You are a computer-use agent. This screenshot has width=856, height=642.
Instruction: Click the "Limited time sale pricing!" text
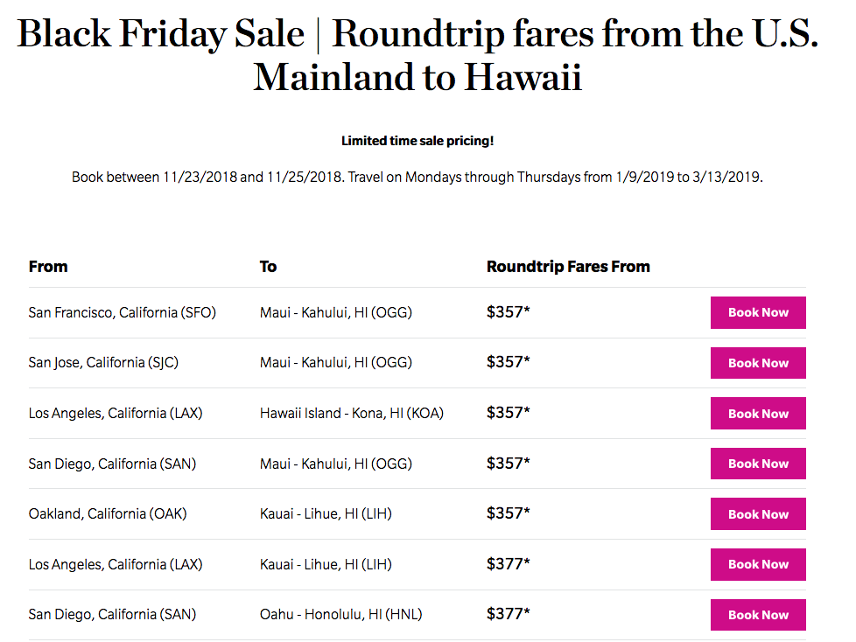[417, 140]
